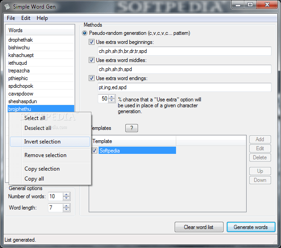Click the Add template button
Viewport: 281px width, 248px height.
260,139
